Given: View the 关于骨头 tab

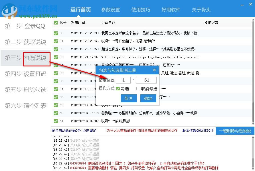Looking at the screenshot, I should coord(201,10).
